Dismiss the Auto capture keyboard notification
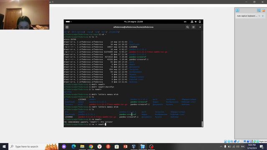 point(263,16)
